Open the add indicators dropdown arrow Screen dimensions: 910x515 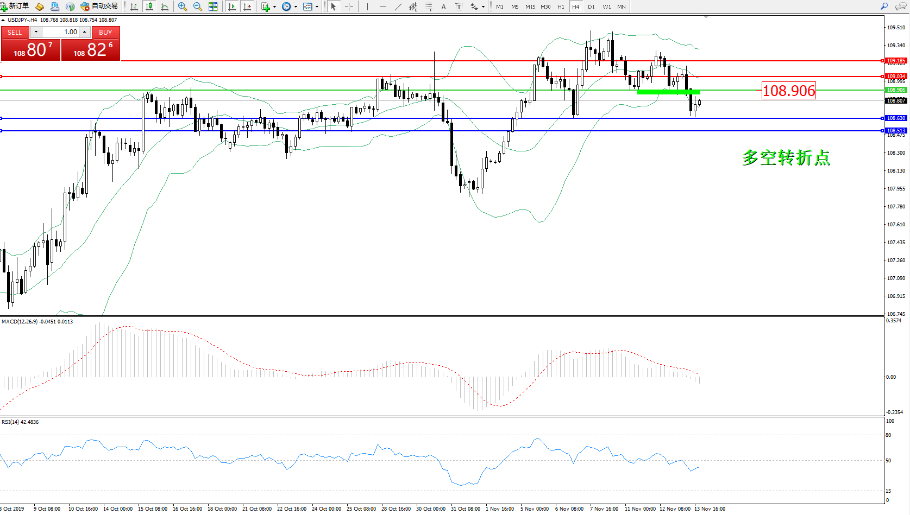274,7
